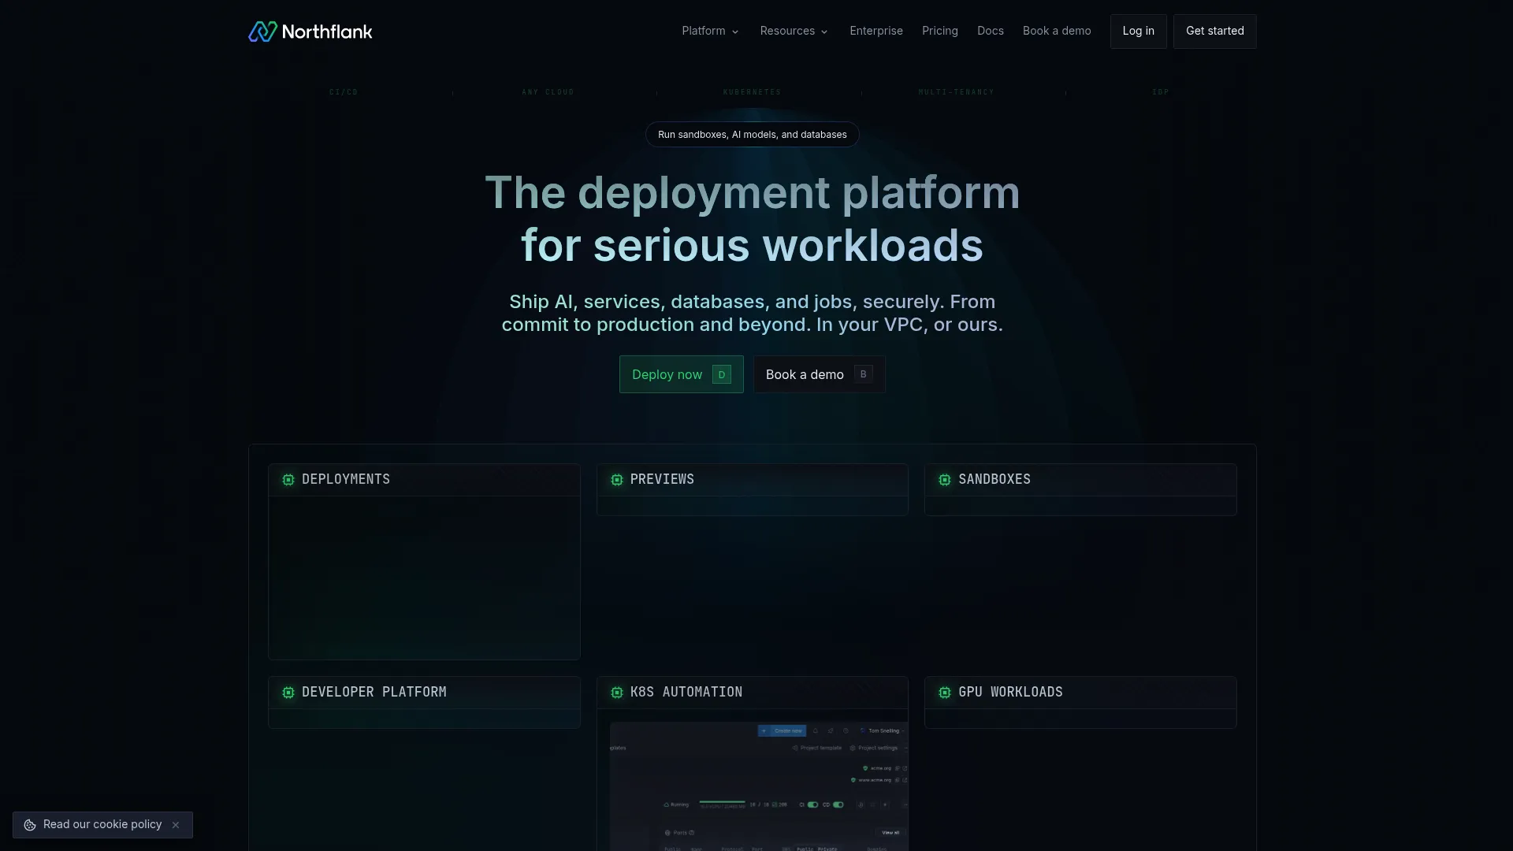Click the Log in button
Image resolution: width=1513 pixels, height=851 pixels.
pyautogui.click(x=1139, y=32)
